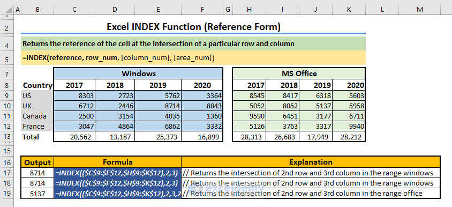Select the 'France' country cell
This screenshot has width=452, height=207.
click(x=37, y=127)
